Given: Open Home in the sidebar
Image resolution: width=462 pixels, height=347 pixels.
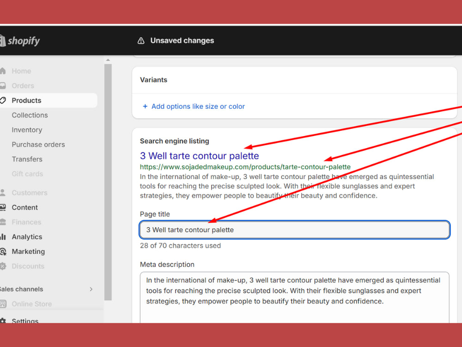Looking at the screenshot, I should click(x=21, y=71).
